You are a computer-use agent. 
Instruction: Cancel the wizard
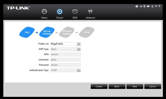click(153, 86)
